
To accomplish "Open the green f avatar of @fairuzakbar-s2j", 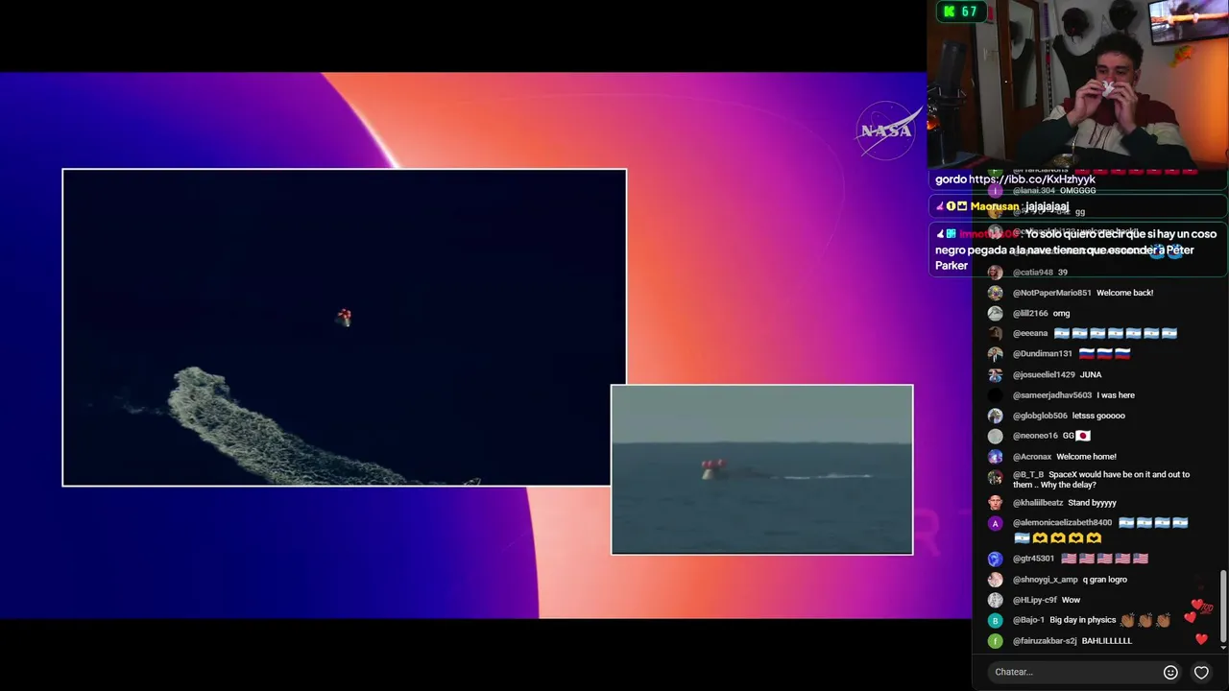I will pos(995,641).
